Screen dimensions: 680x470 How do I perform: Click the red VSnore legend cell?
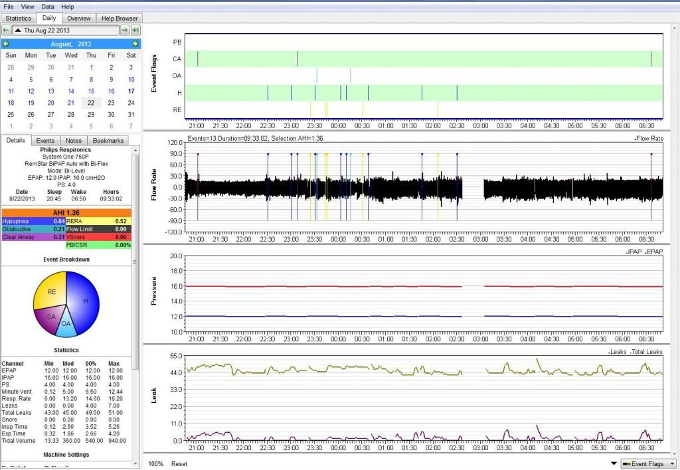tap(98, 237)
